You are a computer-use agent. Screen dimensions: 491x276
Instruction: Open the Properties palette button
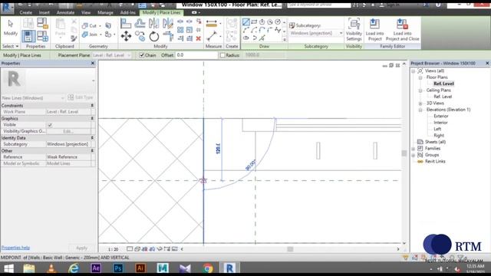coord(28,36)
